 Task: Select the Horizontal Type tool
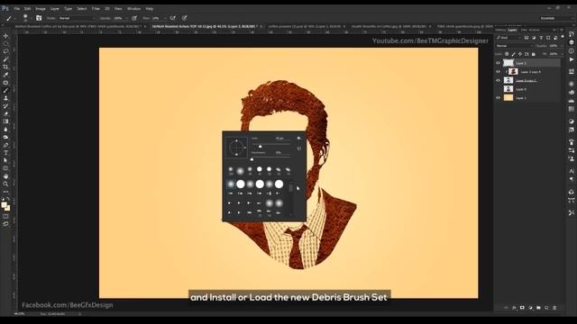tap(6, 153)
